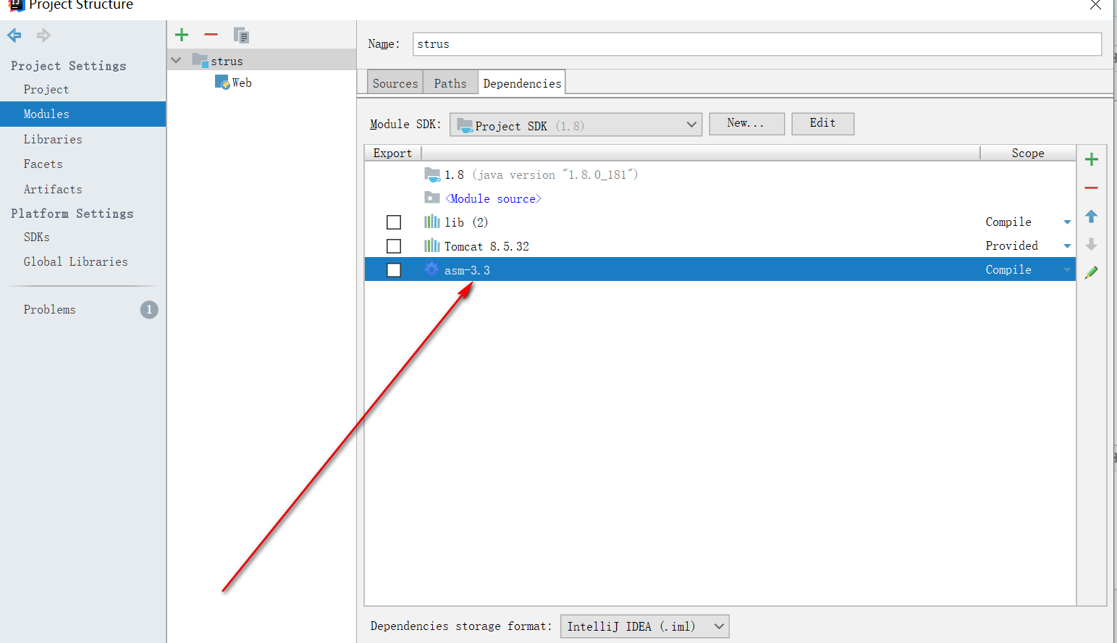
Task: Enable export for the lib (2) dependency
Action: pos(394,222)
